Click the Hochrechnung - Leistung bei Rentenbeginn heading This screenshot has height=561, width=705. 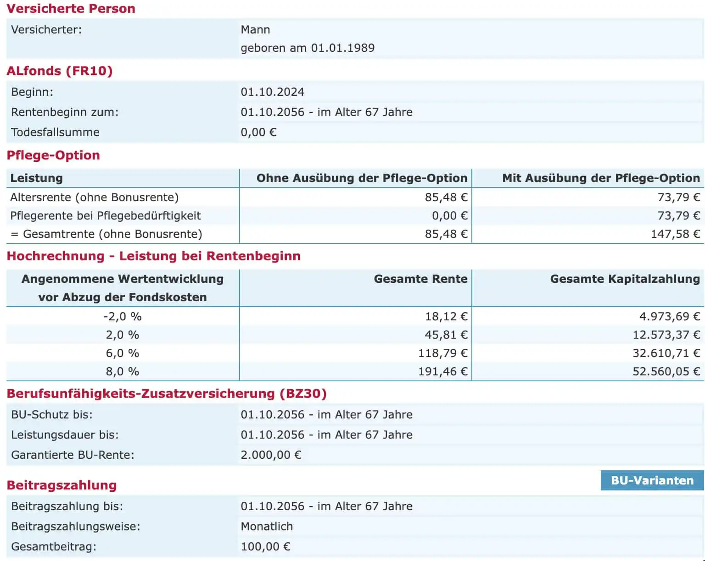tap(153, 256)
